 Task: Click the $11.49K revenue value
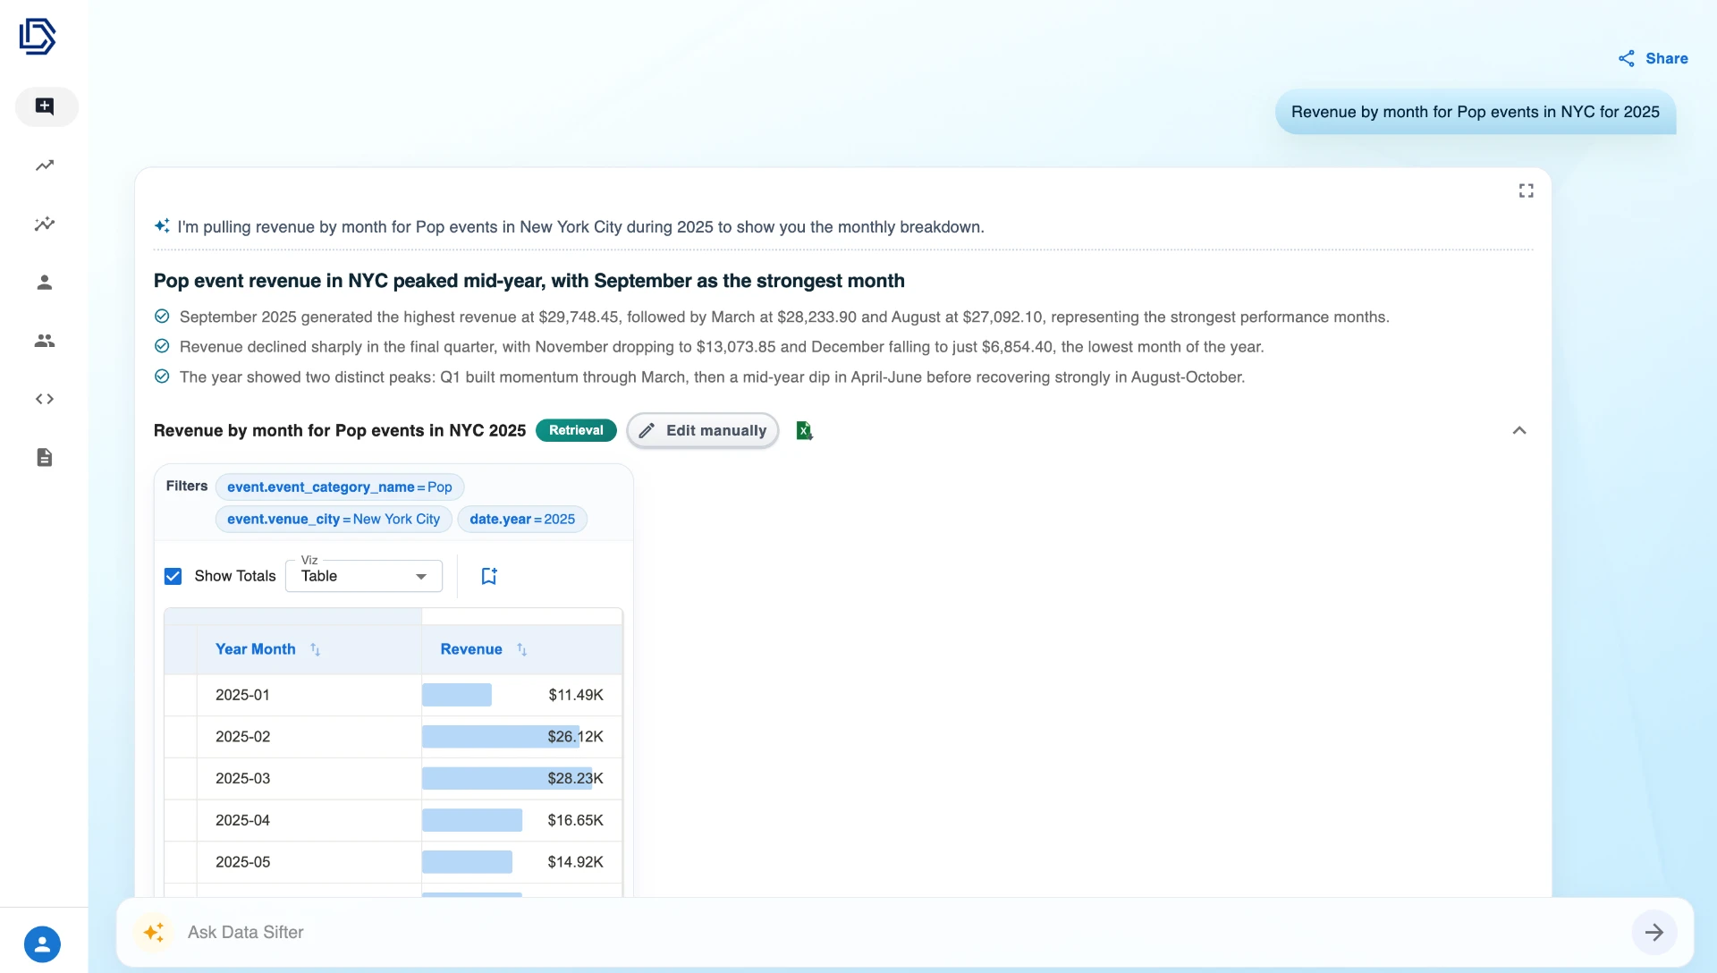576,695
